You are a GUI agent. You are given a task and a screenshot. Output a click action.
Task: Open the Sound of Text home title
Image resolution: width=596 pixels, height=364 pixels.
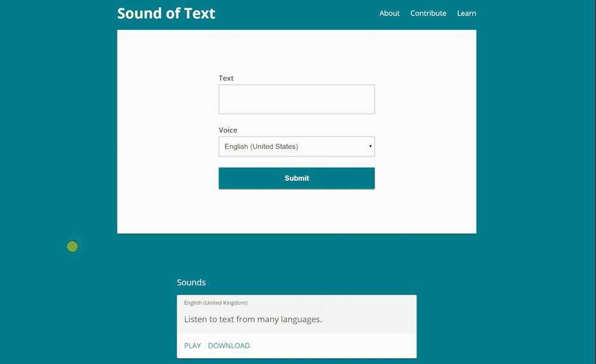(166, 13)
